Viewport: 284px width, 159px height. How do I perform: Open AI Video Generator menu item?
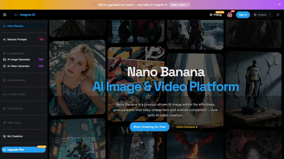pyautogui.click(x=24, y=66)
